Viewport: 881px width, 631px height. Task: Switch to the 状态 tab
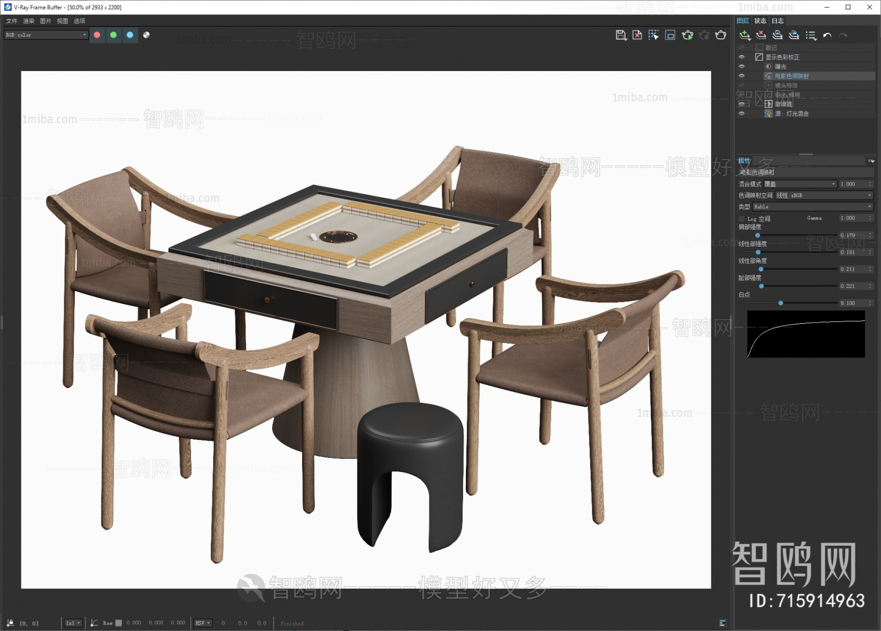pos(760,21)
